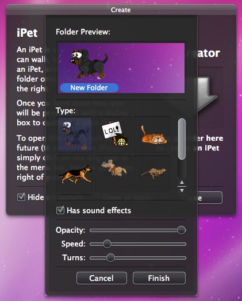
Task: Click the down arrow of the list splitter
Action: 182,191
